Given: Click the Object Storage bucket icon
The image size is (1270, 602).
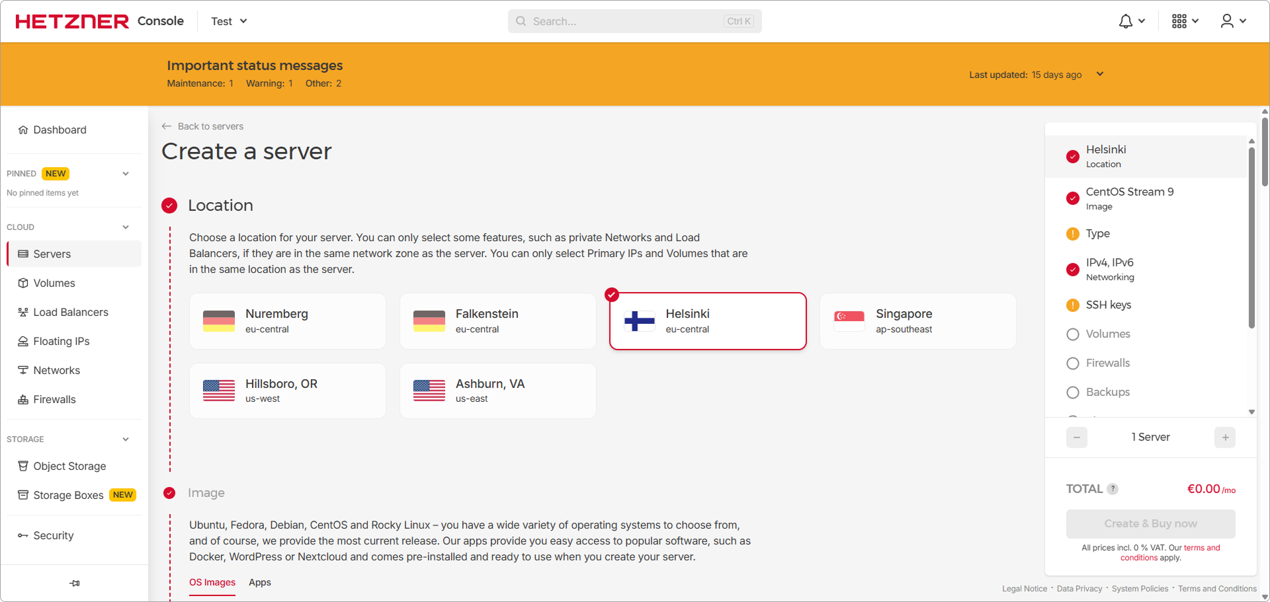Looking at the screenshot, I should coord(23,466).
